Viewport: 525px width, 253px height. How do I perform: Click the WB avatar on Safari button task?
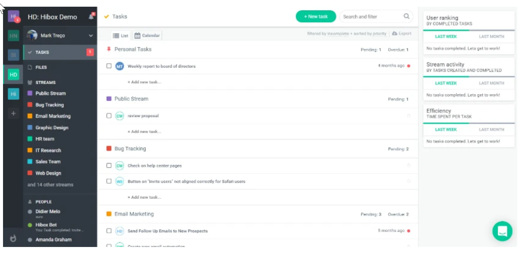pyautogui.click(x=119, y=181)
